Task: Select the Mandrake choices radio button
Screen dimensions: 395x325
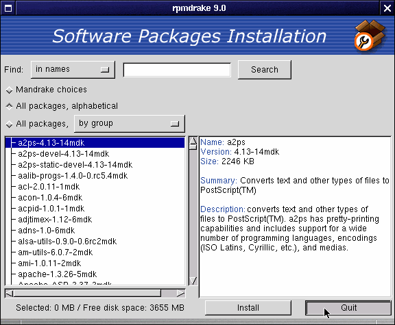Action: click(x=10, y=90)
